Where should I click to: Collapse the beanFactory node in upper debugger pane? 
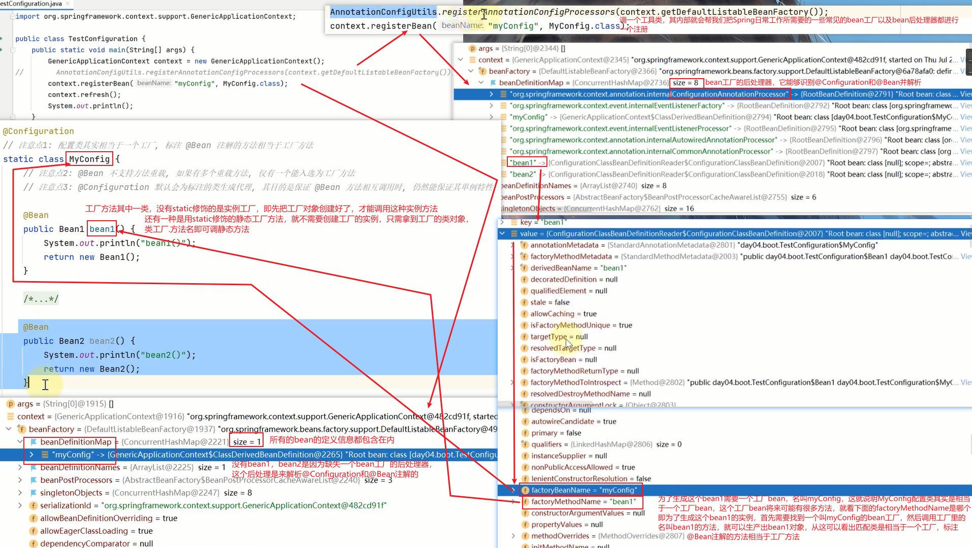pyautogui.click(x=471, y=72)
